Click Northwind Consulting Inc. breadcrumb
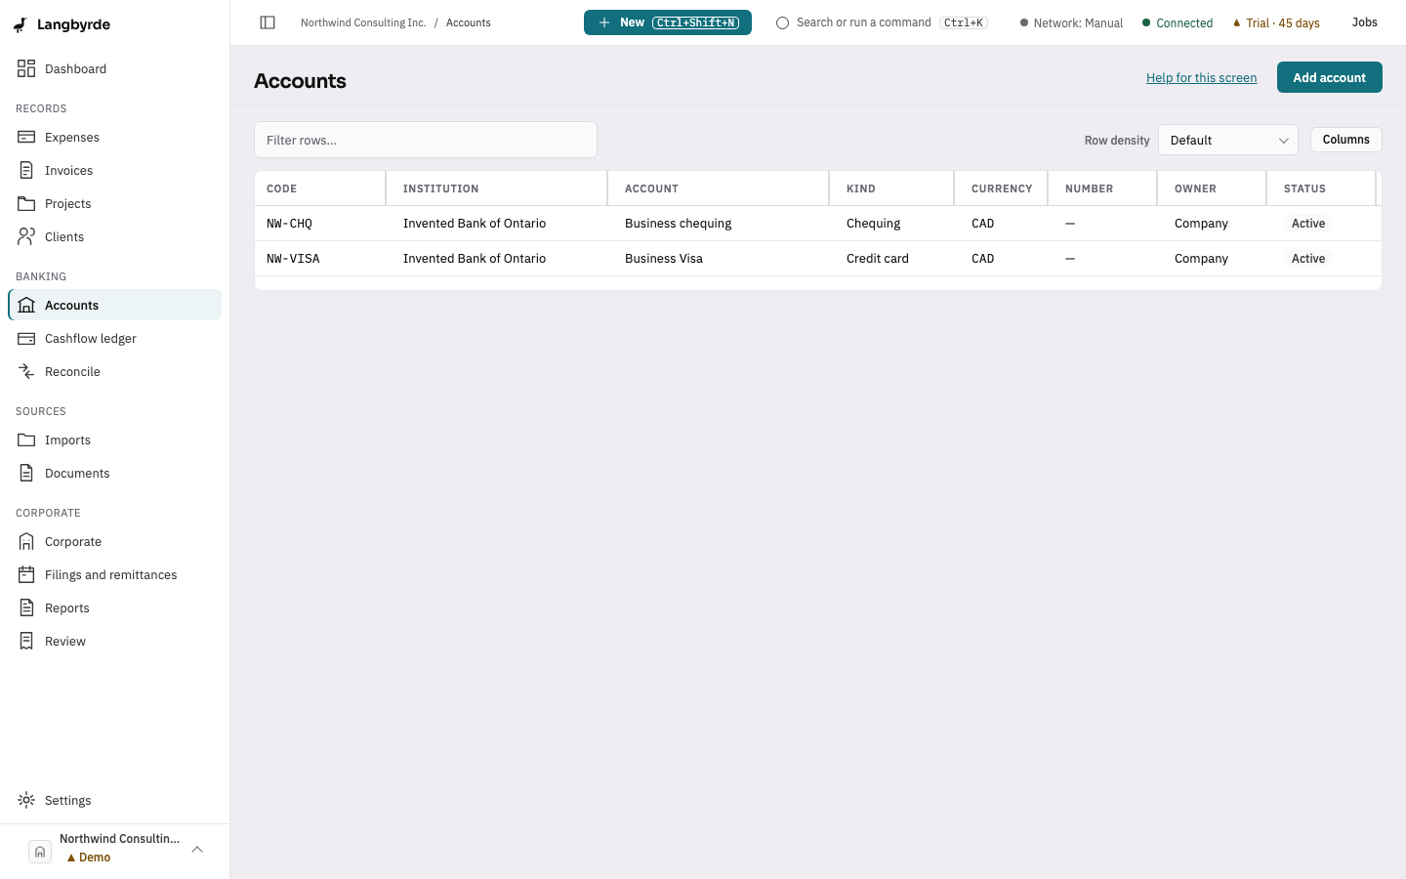 pos(363,22)
